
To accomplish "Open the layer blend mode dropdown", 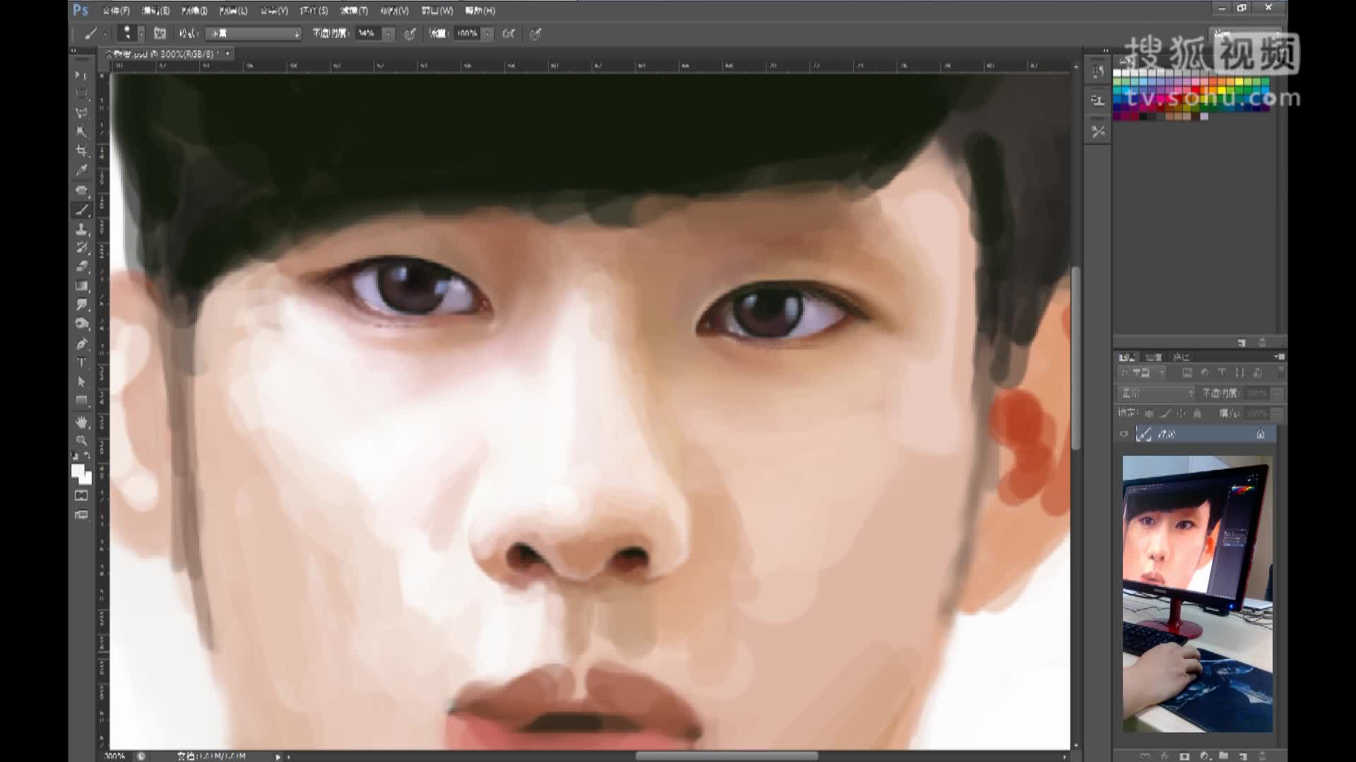I will 1155,393.
